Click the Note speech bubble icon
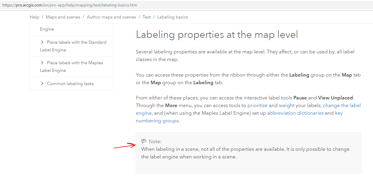Screen dimensions: 373x181 [x=144, y=141]
